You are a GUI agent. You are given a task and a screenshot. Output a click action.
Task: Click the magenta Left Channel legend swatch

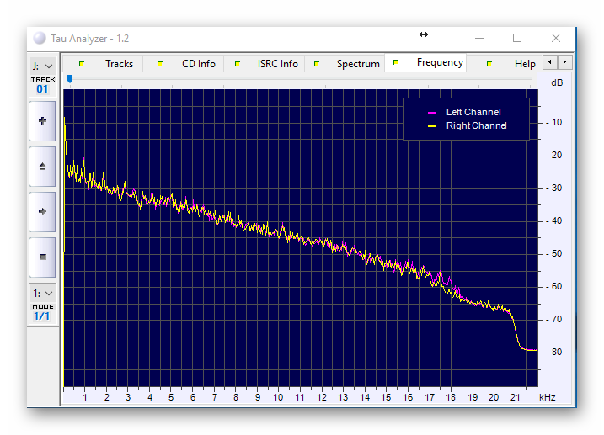433,113
